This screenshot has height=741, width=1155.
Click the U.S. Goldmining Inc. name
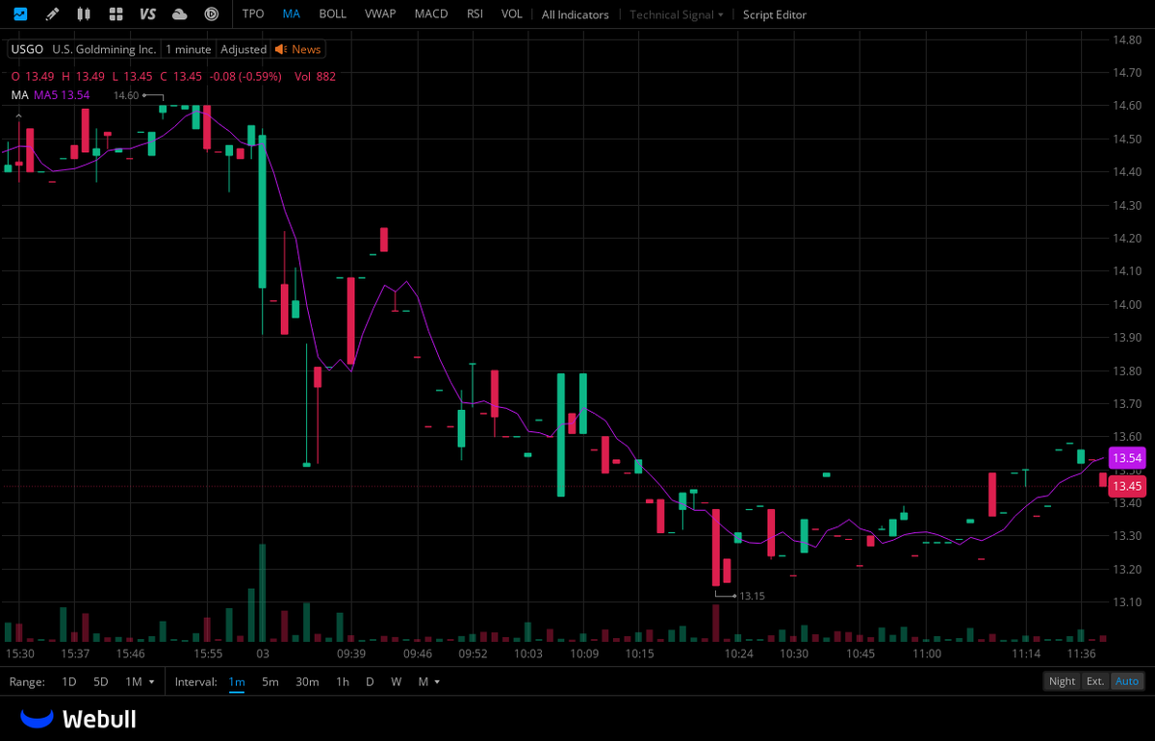104,49
